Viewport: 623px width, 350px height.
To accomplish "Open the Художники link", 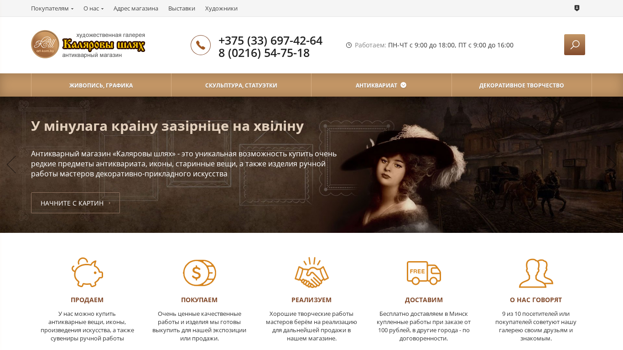I will click(x=221, y=8).
